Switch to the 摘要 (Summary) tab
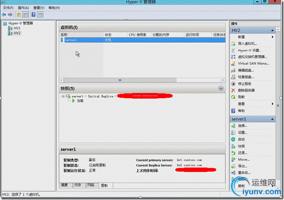The image size is (284, 200). point(65,185)
